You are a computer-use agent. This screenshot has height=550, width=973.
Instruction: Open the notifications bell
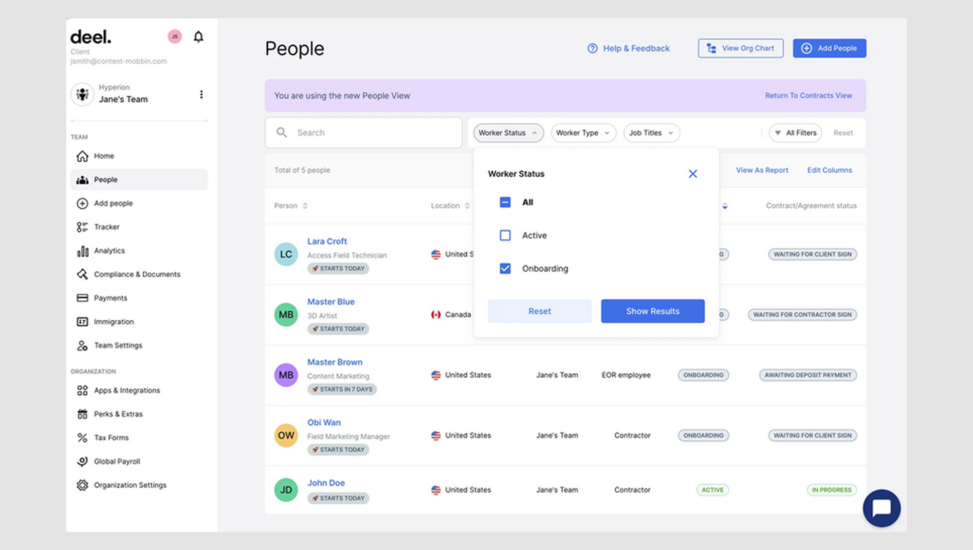point(198,37)
